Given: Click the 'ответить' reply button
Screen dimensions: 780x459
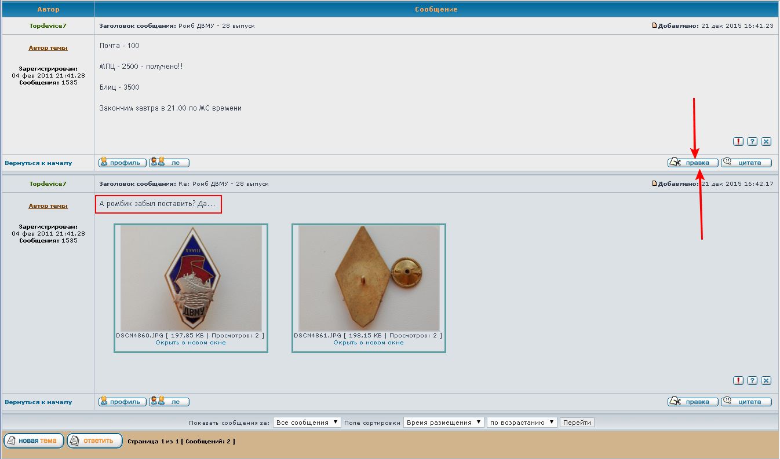Looking at the screenshot, I should pyautogui.click(x=94, y=441).
